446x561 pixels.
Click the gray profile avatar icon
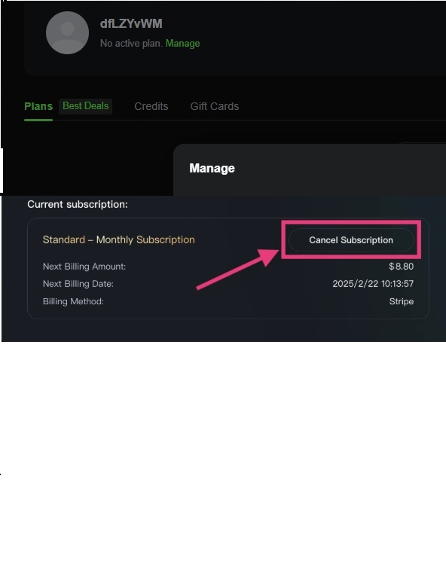67,32
